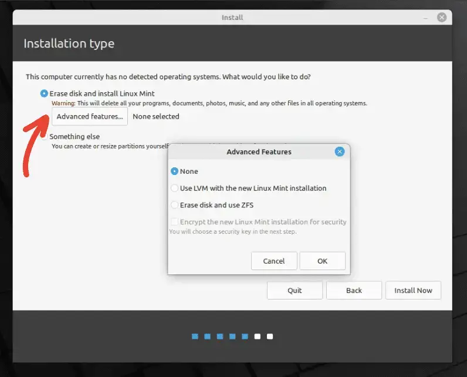Click the 'You can create or resize partitions' text
Screen dimensions: 467x377
coord(110,146)
